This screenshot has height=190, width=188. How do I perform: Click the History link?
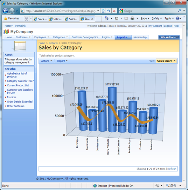coord(9,26)
